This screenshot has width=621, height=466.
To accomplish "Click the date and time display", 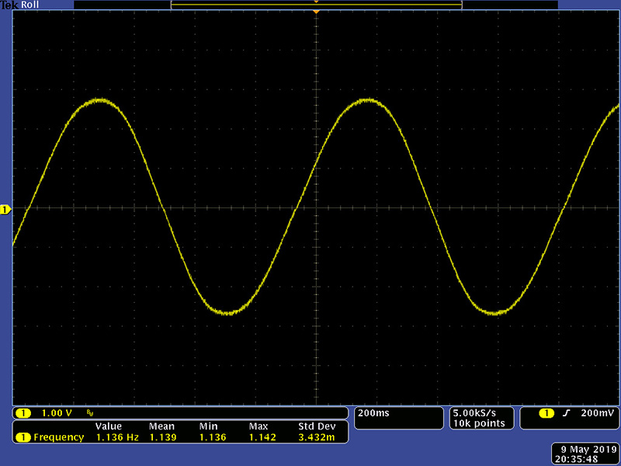I will pos(584,454).
